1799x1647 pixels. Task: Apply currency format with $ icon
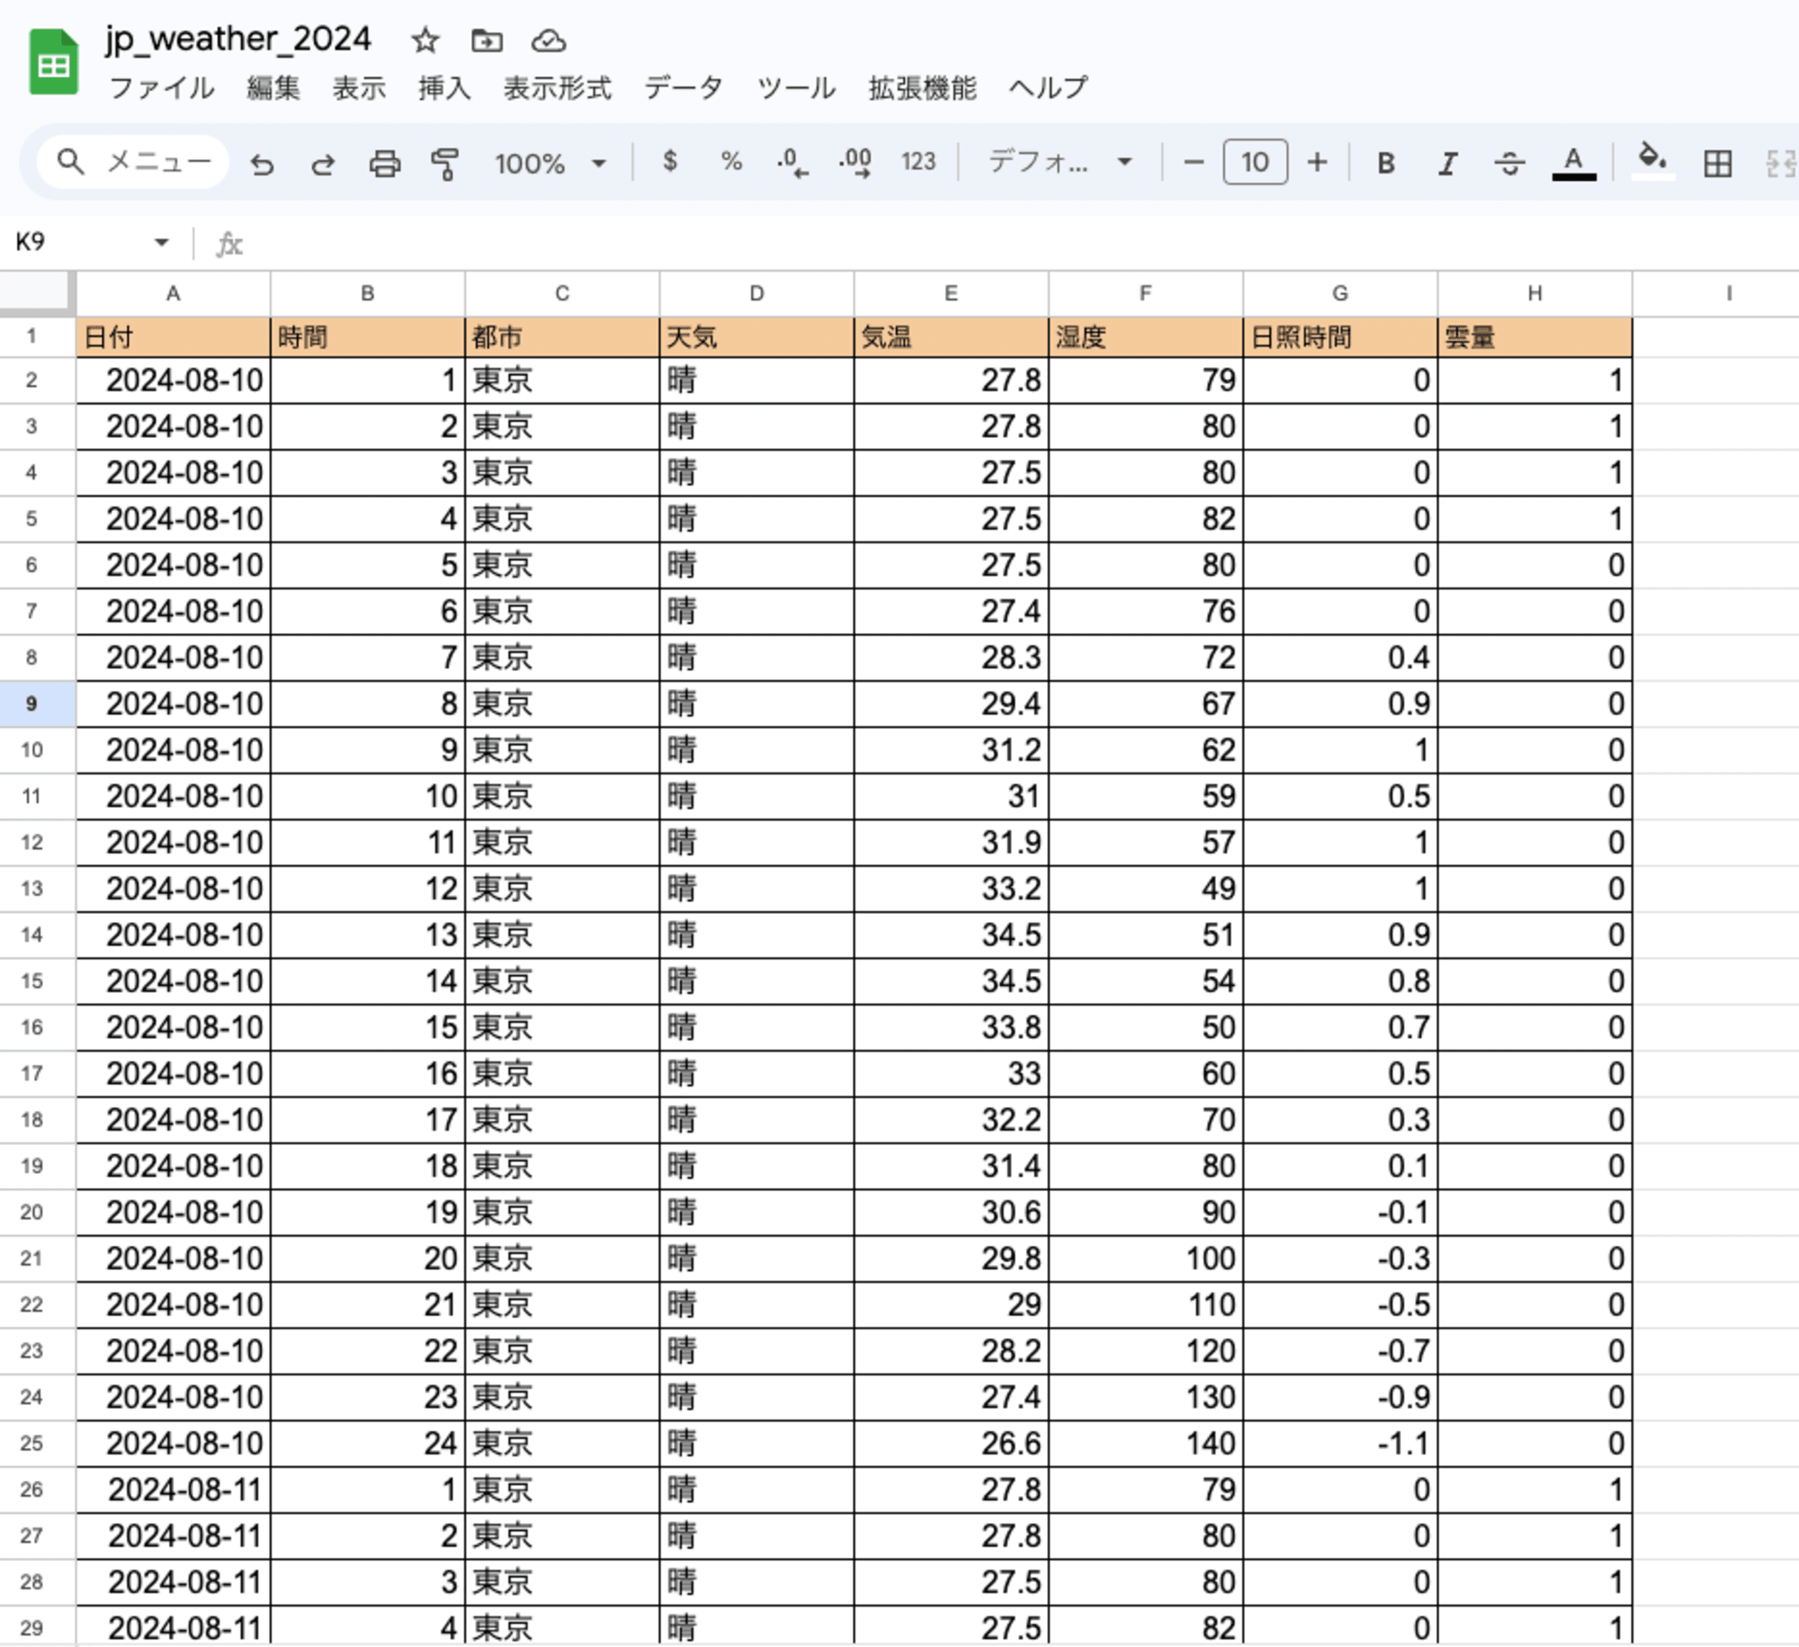click(669, 162)
